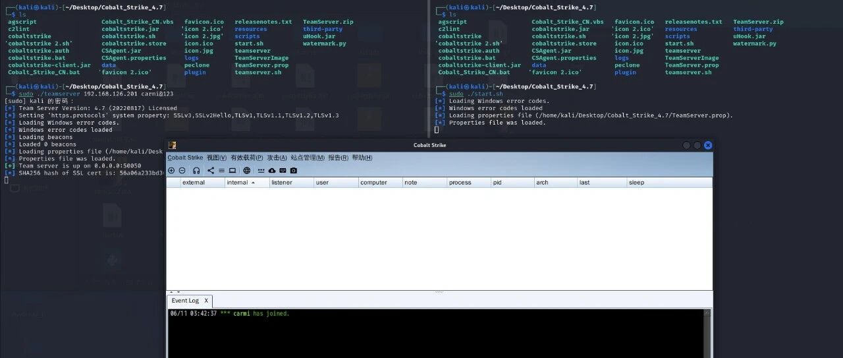Open the 攻击(A) menu
The width and height of the screenshot is (843, 358).
277,158
